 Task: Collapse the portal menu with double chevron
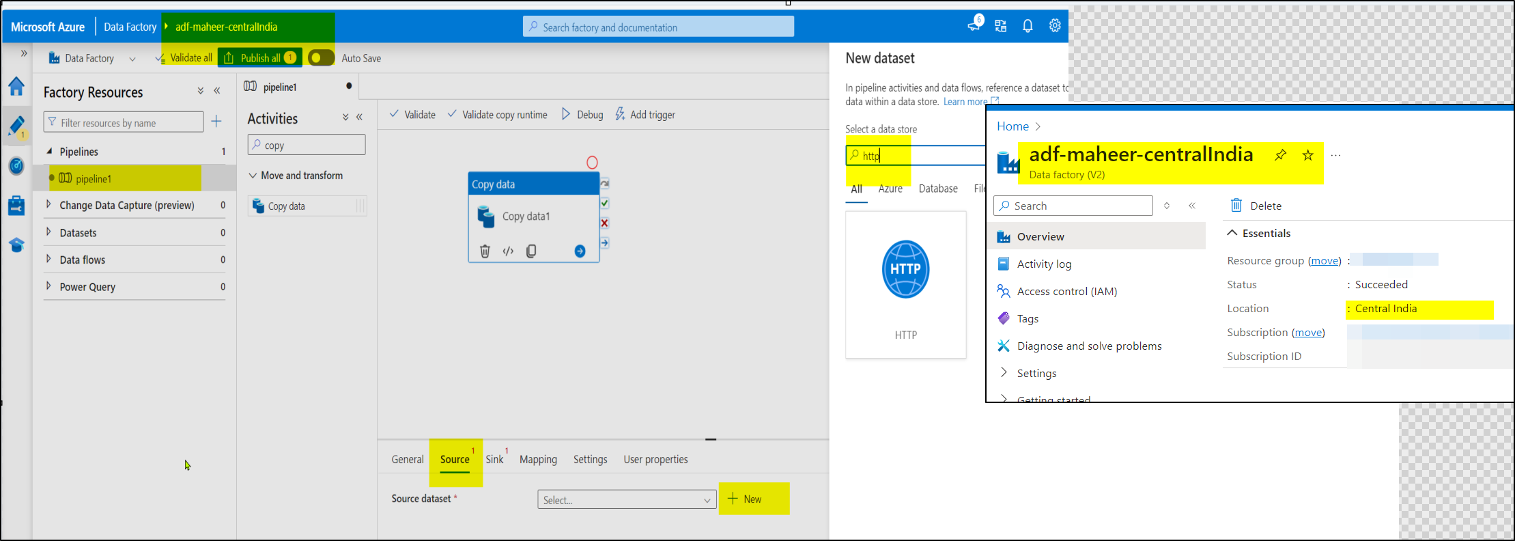tap(1192, 206)
